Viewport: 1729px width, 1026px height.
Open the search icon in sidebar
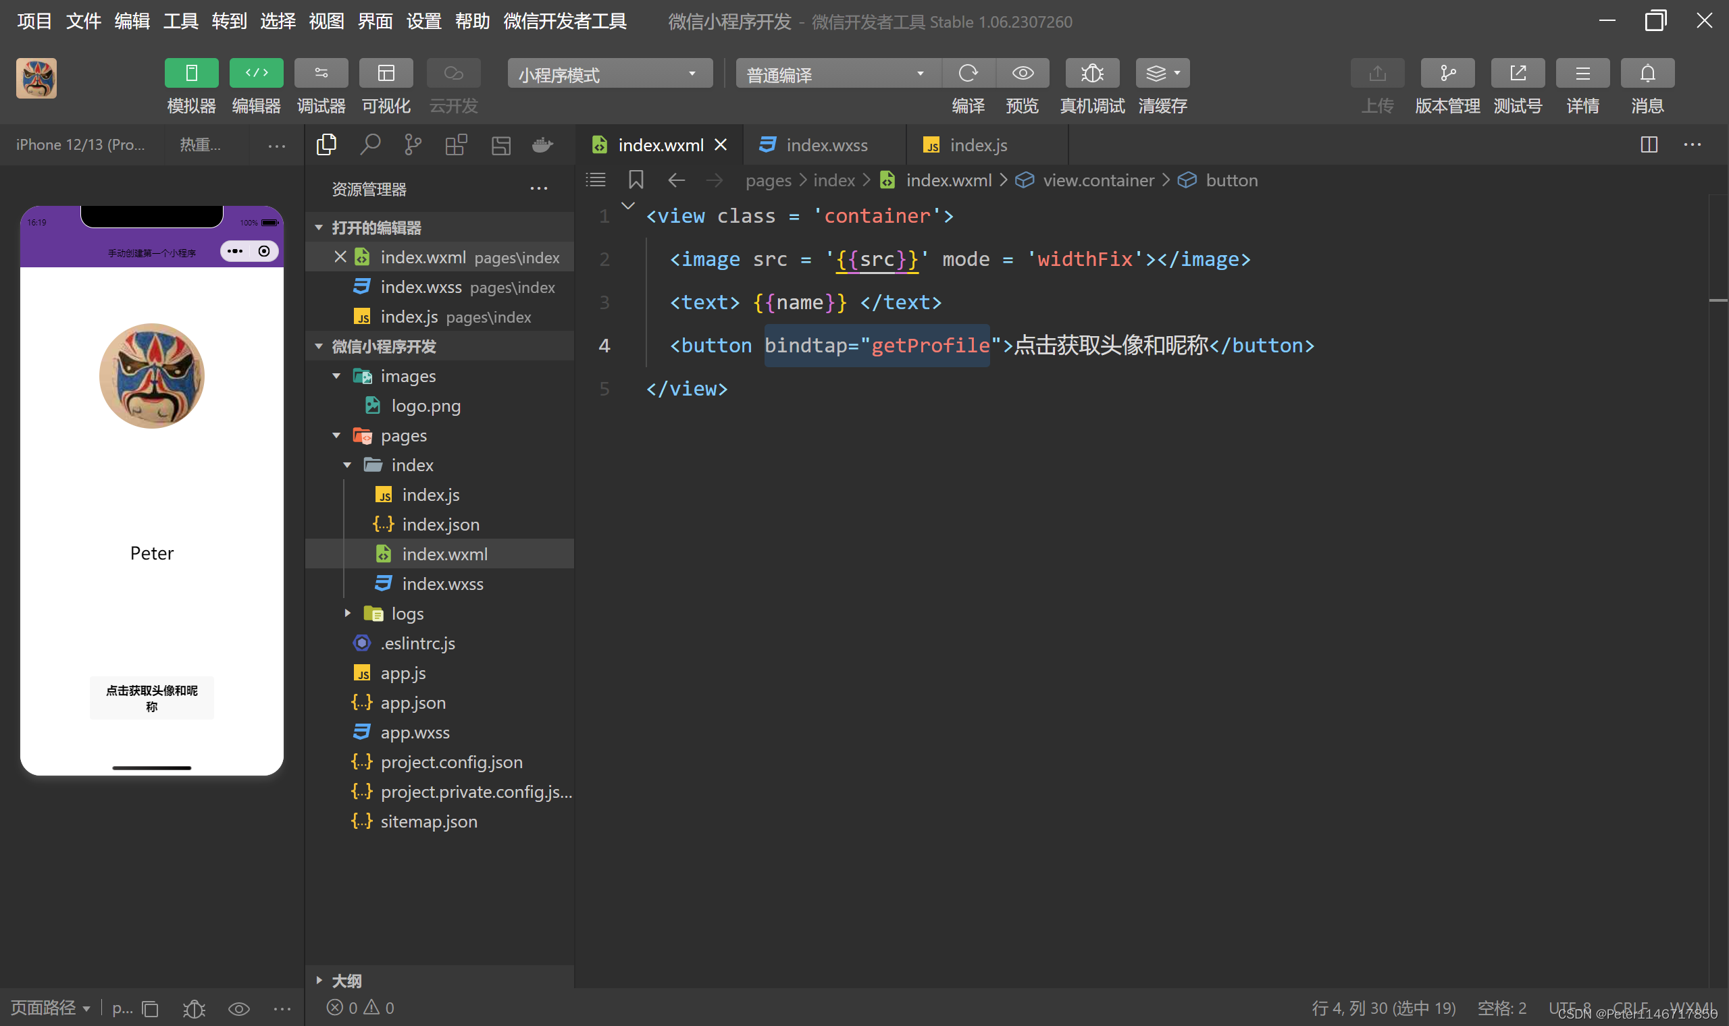coord(370,144)
